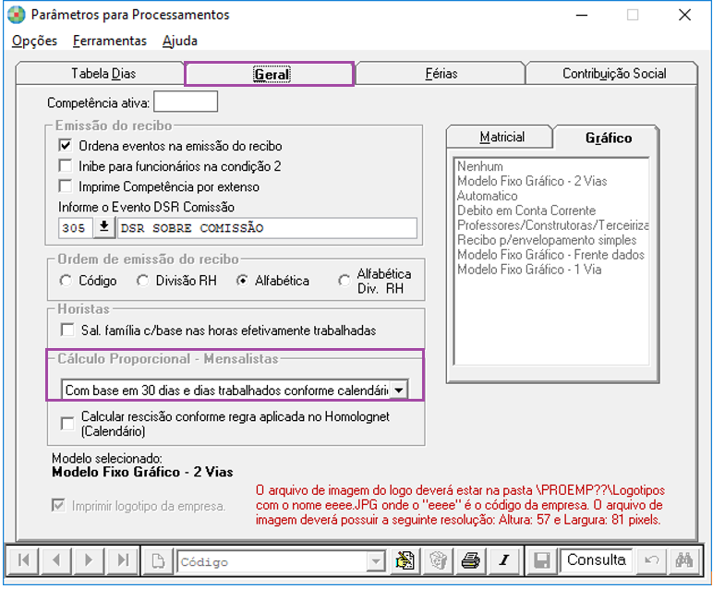Click the save floppy disk icon
Screen dimensions: 713x589
pos(541,560)
